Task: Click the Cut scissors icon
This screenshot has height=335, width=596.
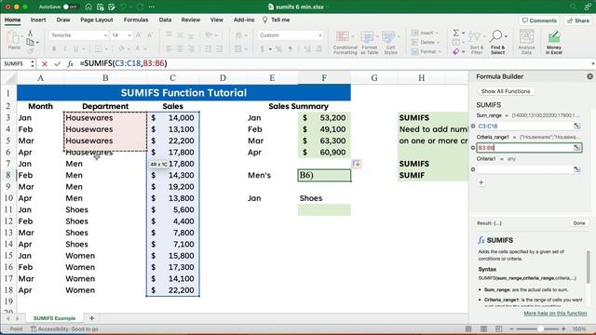Action: pos(30,33)
